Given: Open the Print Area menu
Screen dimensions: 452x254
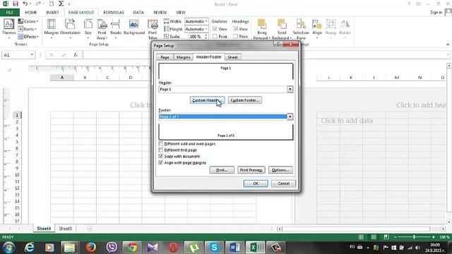Looking at the screenshot, I should tap(102, 29).
